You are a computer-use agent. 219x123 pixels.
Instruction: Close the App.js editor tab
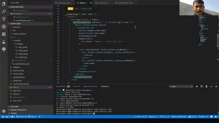pos(91,3)
